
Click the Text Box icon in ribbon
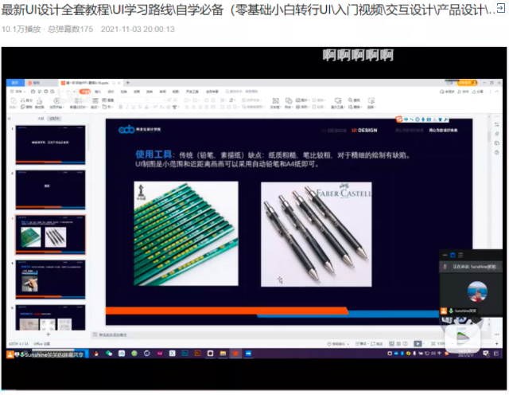(276, 103)
